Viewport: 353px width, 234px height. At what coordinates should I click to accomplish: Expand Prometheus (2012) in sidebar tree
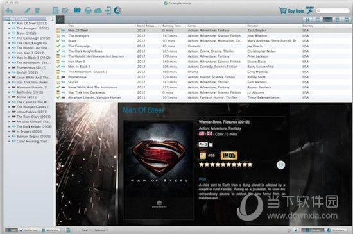pyautogui.click(x=9, y=68)
